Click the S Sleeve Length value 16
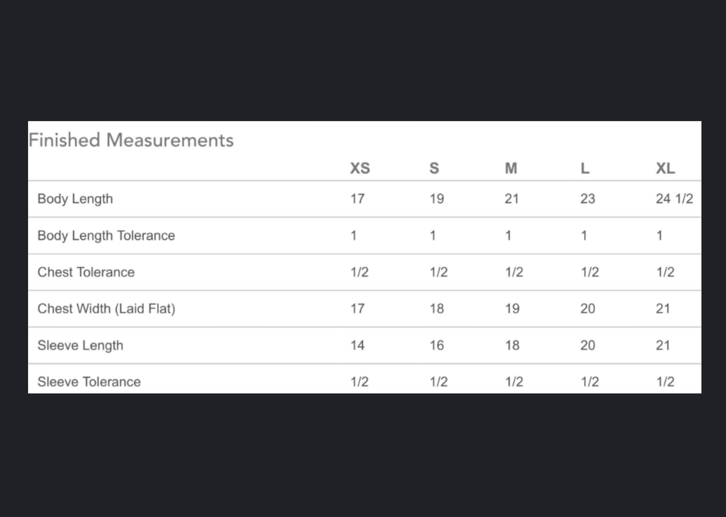This screenshot has height=517, width=726. [437, 346]
